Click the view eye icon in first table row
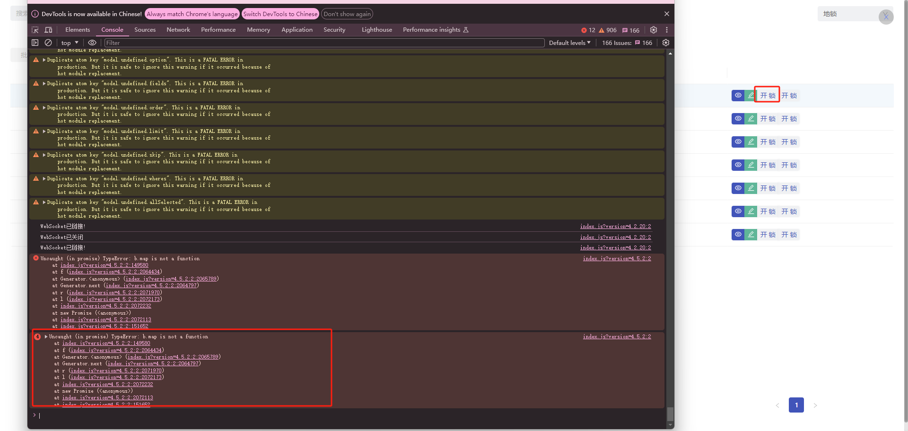The image size is (908, 431). click(x=738, y=96)
